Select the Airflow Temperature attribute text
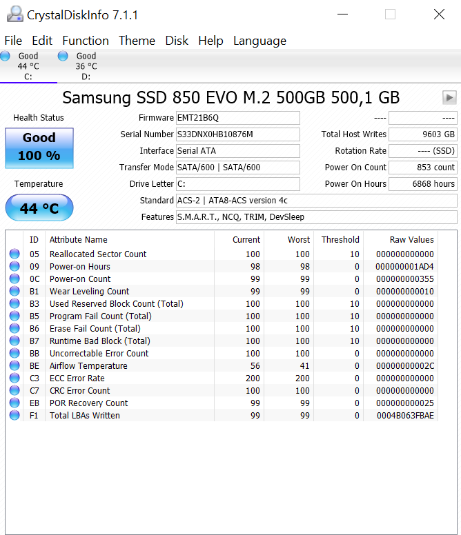Screen dimensions: 461x535 88,366
